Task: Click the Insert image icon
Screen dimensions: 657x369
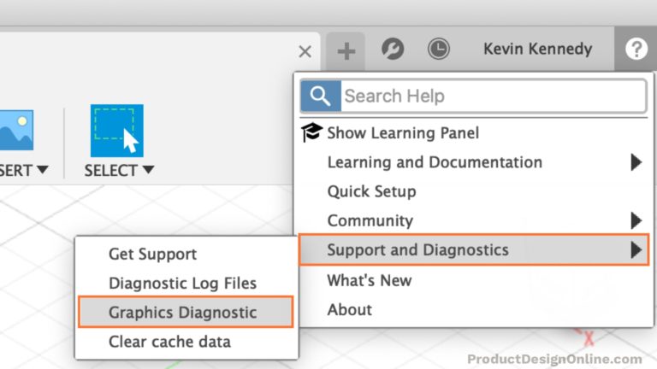Action: point(16,130)
